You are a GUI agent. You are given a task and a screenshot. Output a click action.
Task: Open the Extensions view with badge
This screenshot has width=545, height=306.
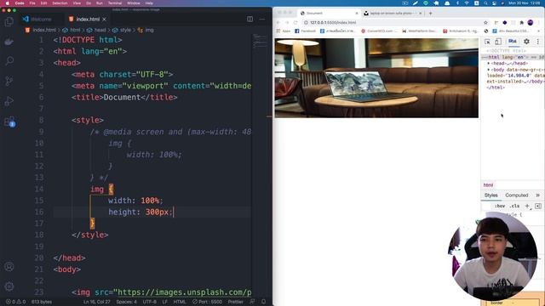9,122
